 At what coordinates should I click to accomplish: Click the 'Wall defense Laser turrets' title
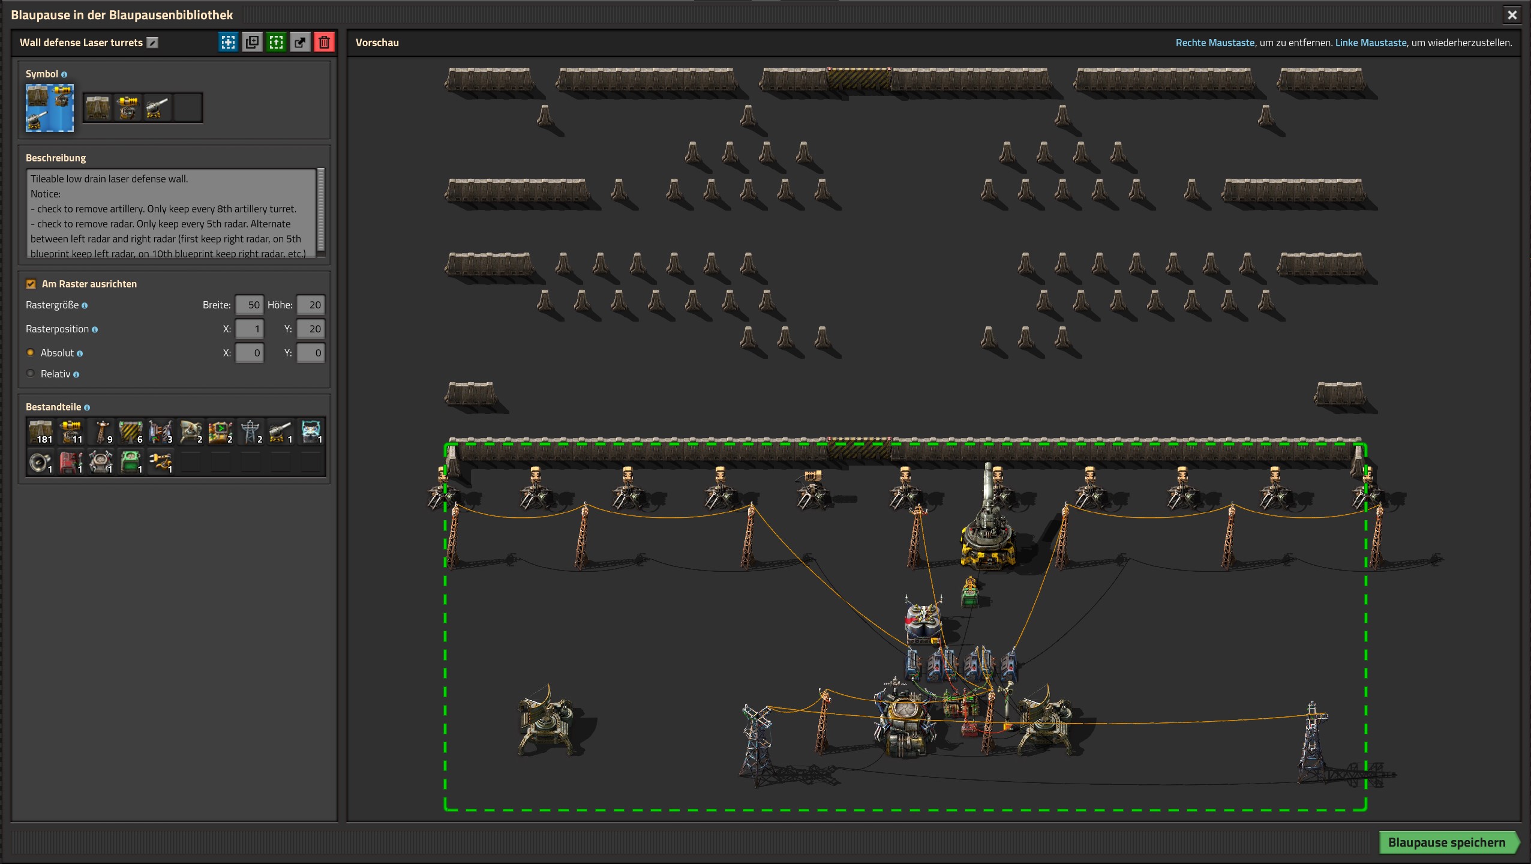tap(81, 43)
